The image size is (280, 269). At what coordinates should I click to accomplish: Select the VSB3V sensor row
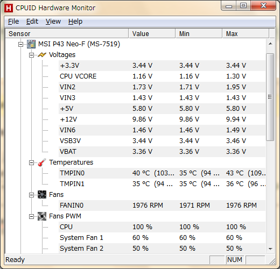point(162,141)
